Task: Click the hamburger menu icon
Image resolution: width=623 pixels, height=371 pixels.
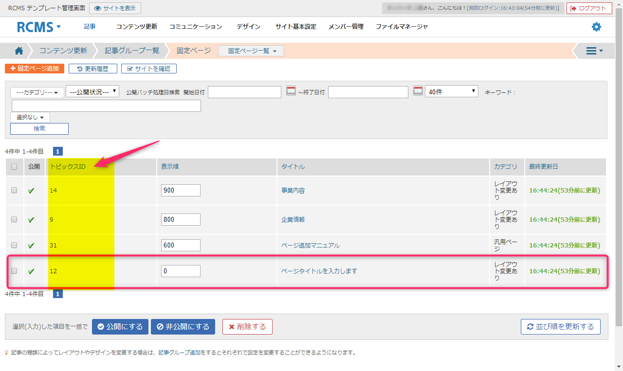Action: tap(594, 51)
